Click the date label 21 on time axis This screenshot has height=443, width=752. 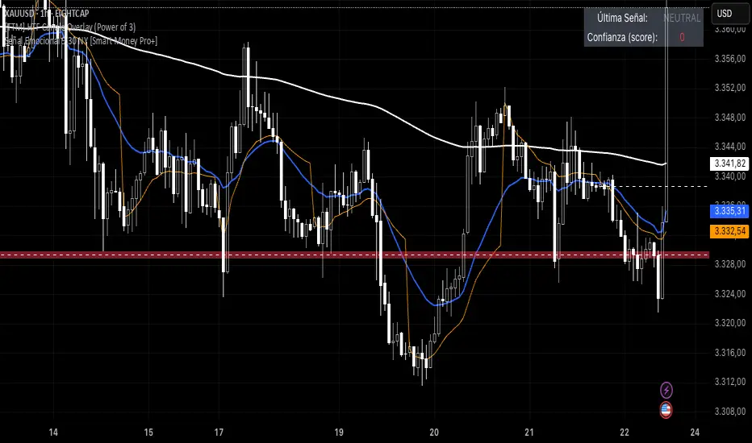[529, 432]
